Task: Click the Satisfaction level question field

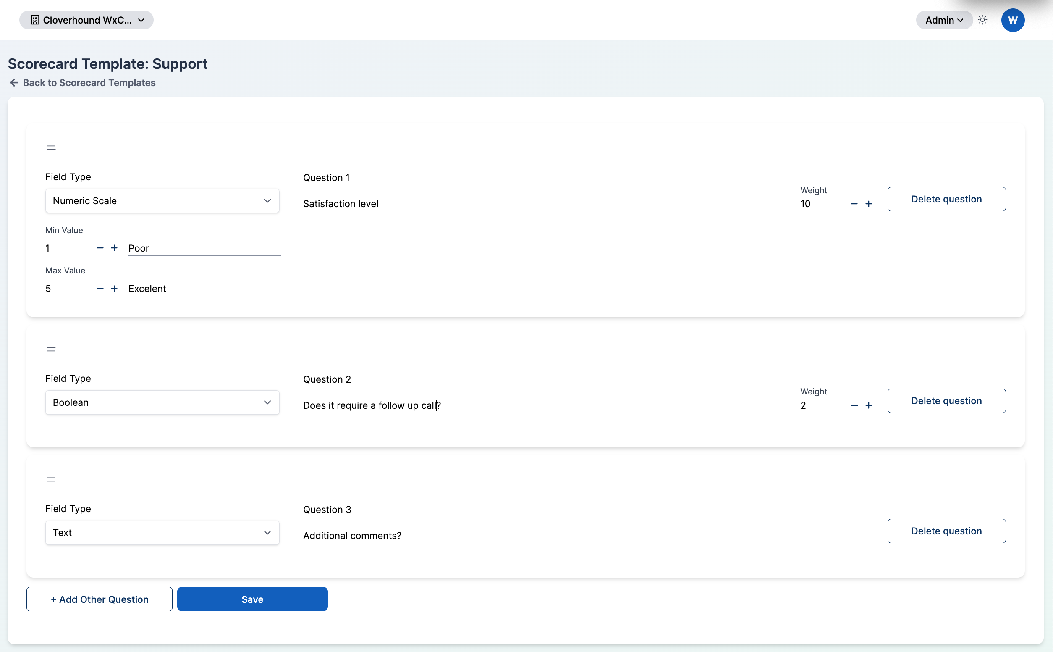Action: [x=545, y=203]
